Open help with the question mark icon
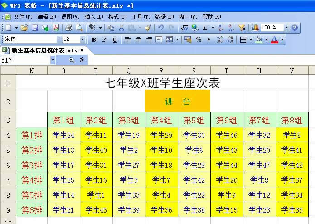The image size is (315, 224). [295, 28]
